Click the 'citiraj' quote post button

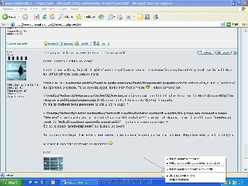point(205,53)
